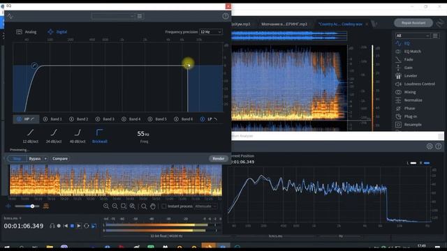Select the 24 dB/oct slope shape

point(54,136)
